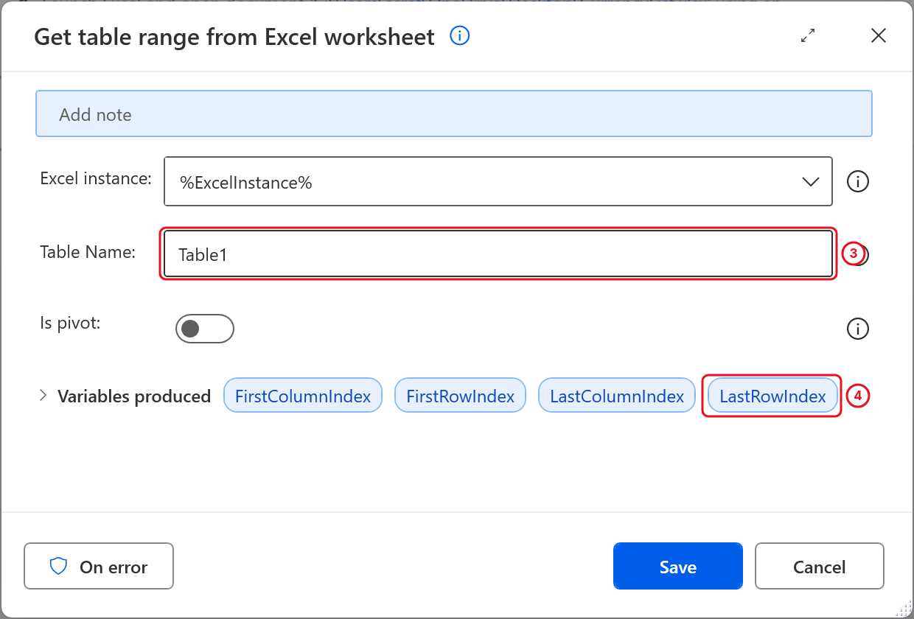
Task: Select the FirstRowIndex variable chip
Action: tap(461, 396)
